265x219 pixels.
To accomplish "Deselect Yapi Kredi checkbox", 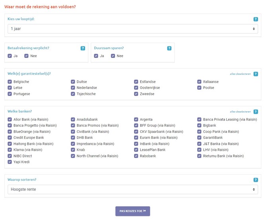I will pyautogui.click(x=10, y=162).
